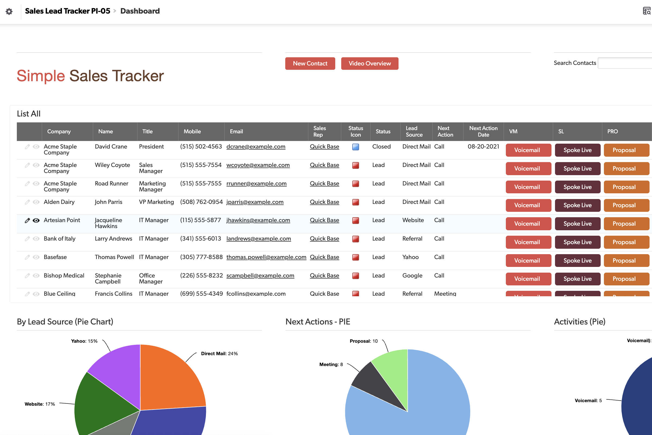Edit the Artesian Point record with pencil icon
Image resolution: width=652 pixels, height=435 pixels.
point(27,220)
